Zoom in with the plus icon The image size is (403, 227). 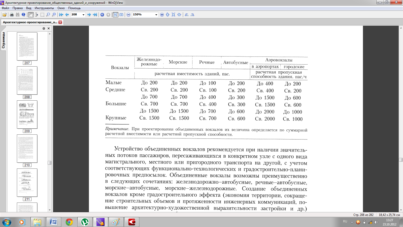pos(162,15)
